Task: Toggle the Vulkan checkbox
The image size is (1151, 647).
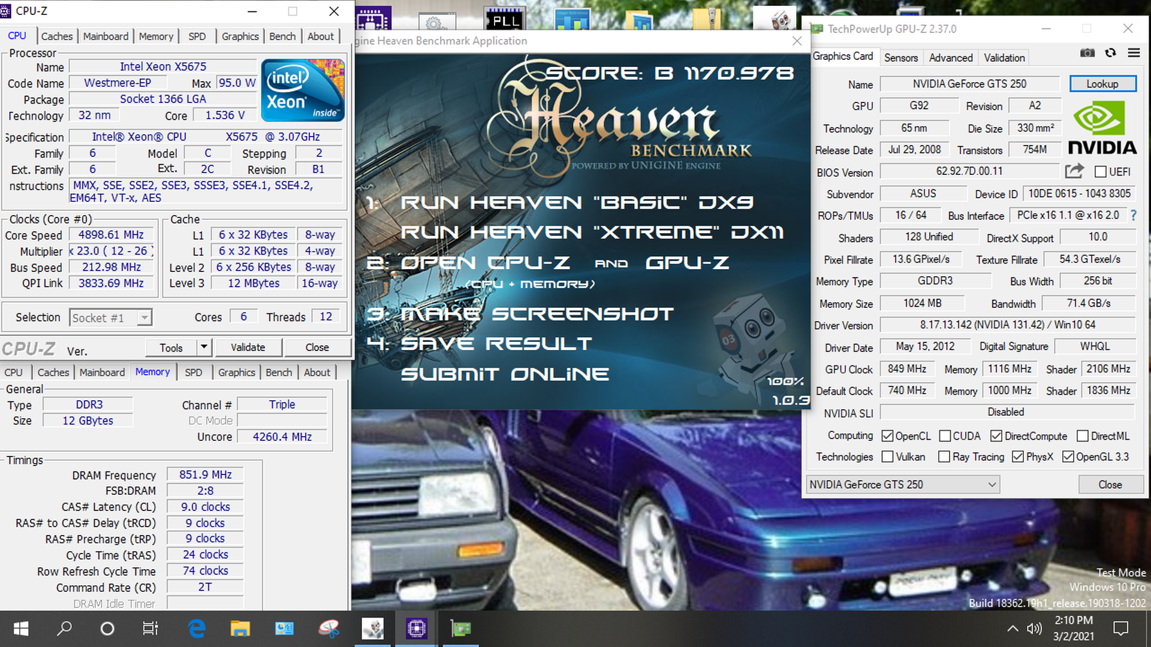Action: coord(888,457)
